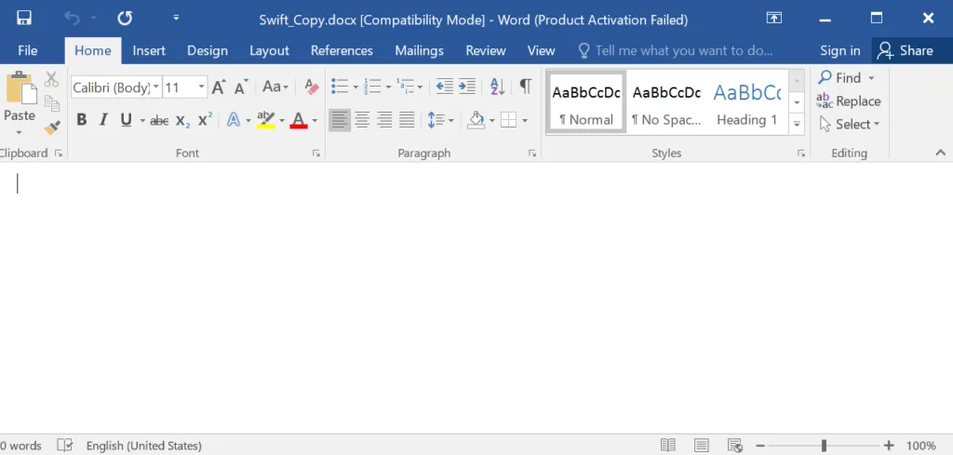953x455 pixels.
Task: Open the File menu
Action: pyautogui.click(x=27, y=50)
